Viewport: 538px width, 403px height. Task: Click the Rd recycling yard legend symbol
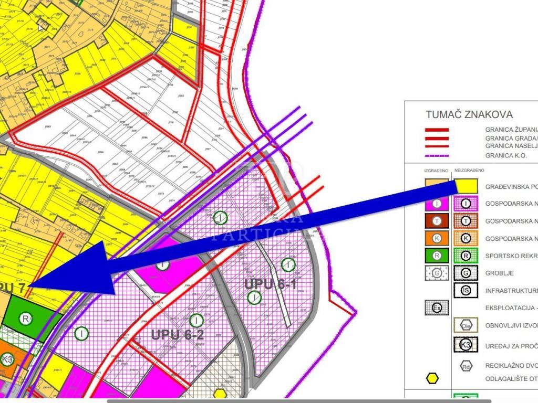coord(465,366)
